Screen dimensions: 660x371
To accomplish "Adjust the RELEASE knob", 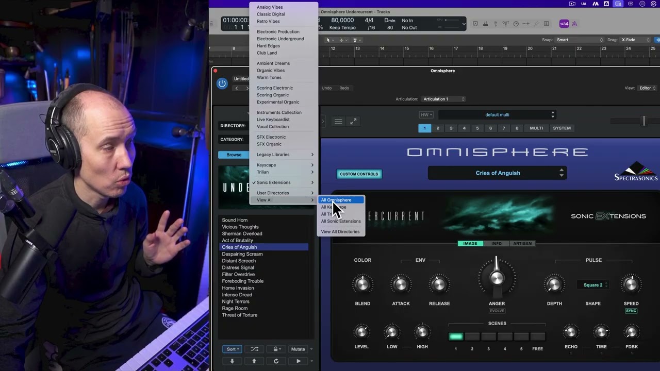I will [439, 284].
